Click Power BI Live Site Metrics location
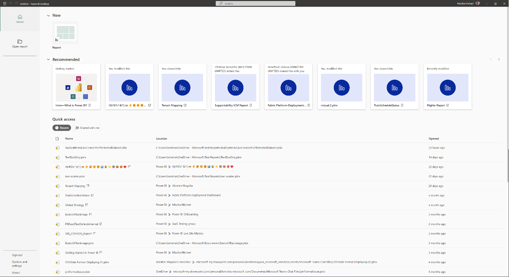The image size is (509, 277). pyautogui.click(x=188, y=233)
